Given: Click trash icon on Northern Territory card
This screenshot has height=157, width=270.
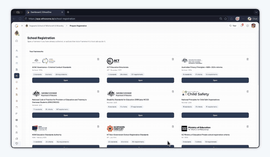Looking at the screenshot, I should pos(173,127).
